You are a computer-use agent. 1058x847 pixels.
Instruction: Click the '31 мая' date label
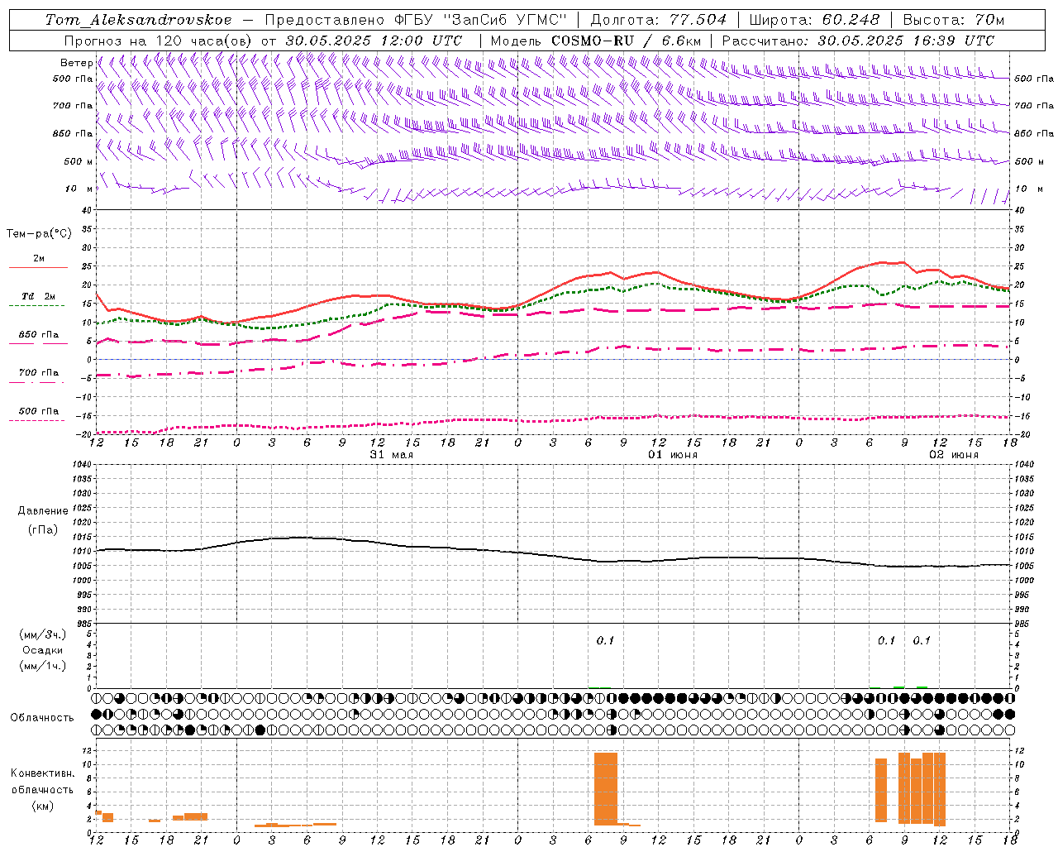pyautogui.click(x=392, y=455)
